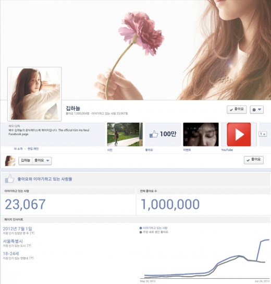Click the small profile thumbnail in the sticky bar
Screen dimensions: 271x284
10,161
